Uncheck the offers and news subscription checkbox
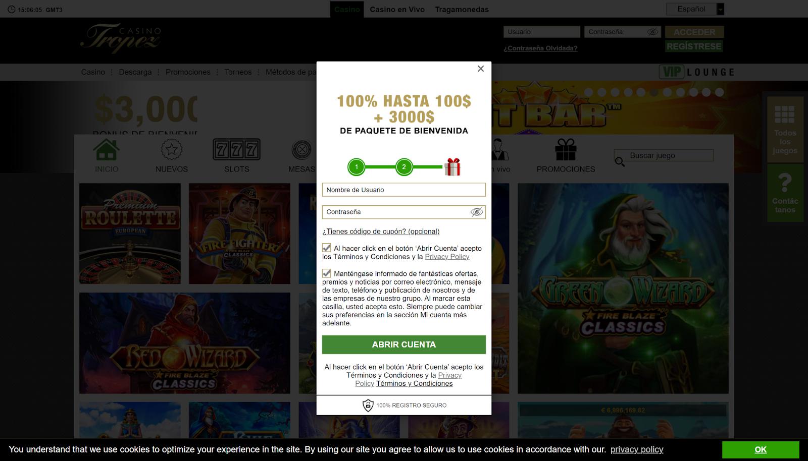 (x=327, y=273)
